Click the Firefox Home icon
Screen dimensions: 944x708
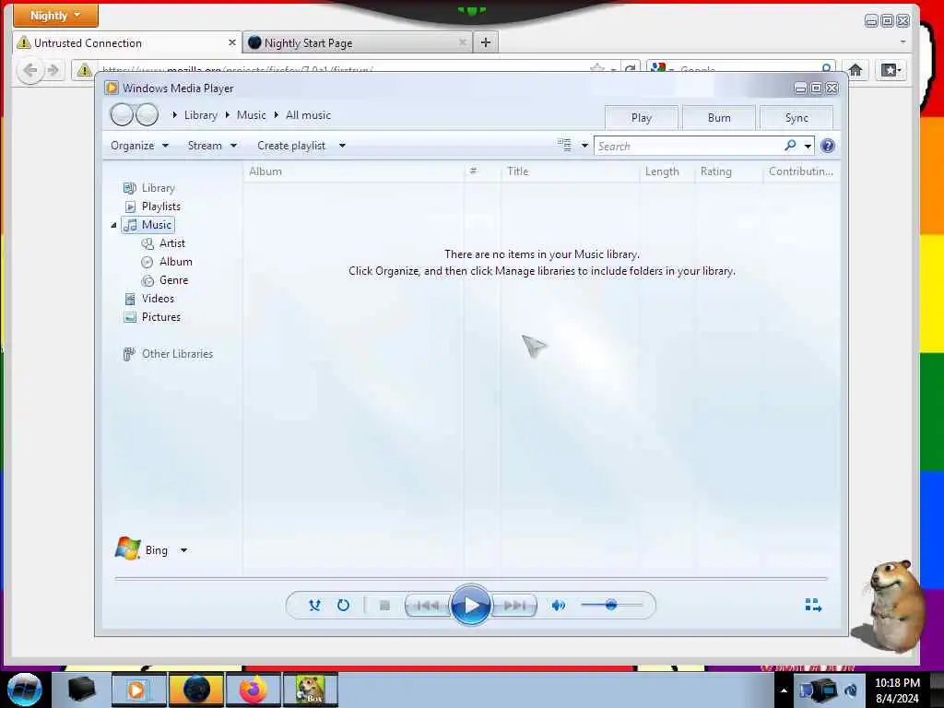tap(855, 70)
